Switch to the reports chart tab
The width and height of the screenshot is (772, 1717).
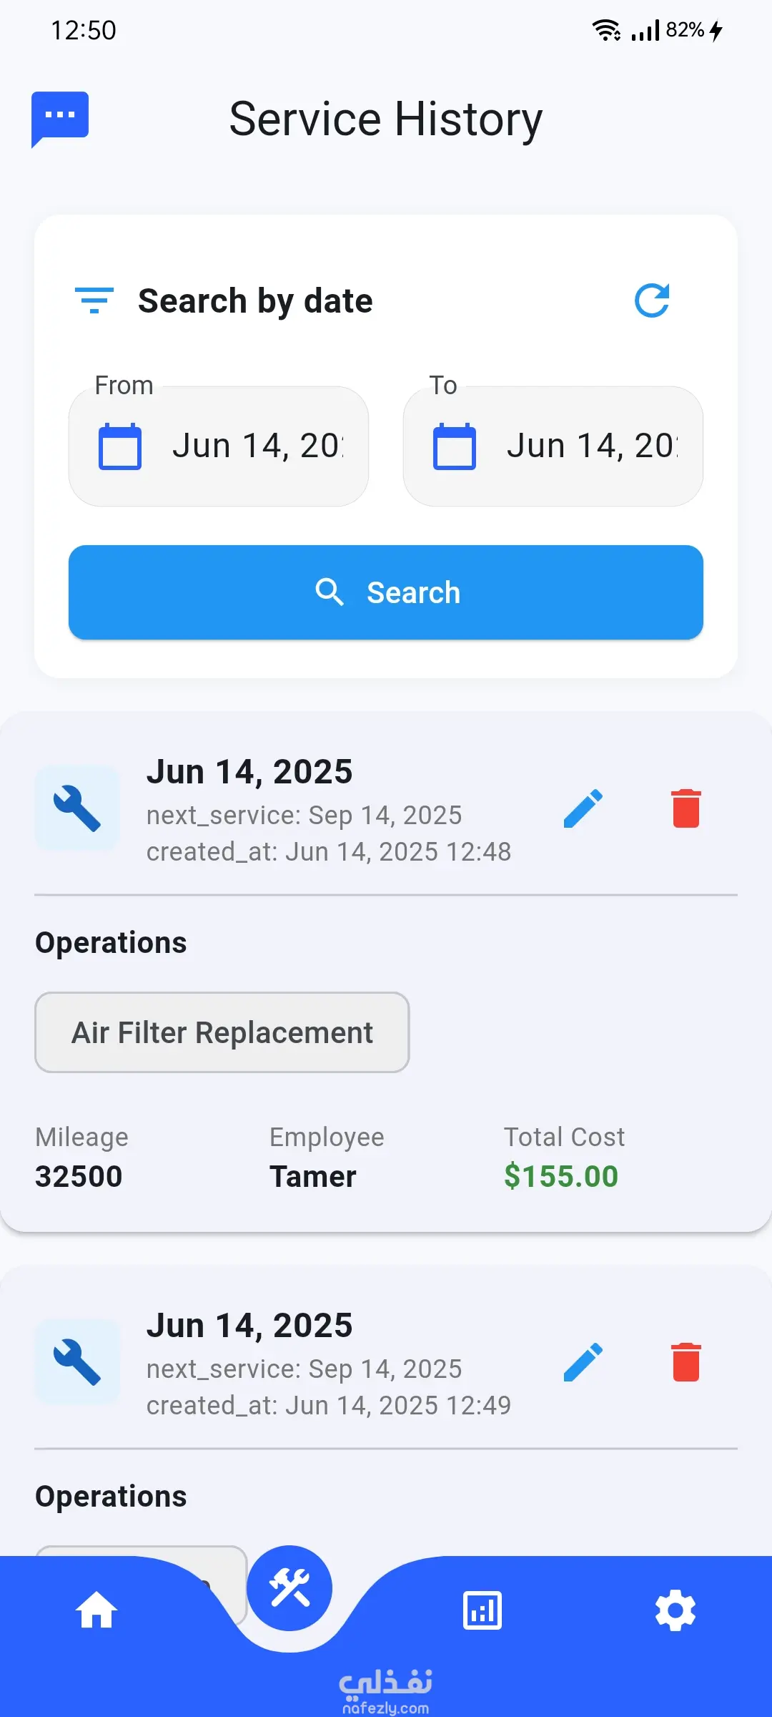(x=482, y=1611)
